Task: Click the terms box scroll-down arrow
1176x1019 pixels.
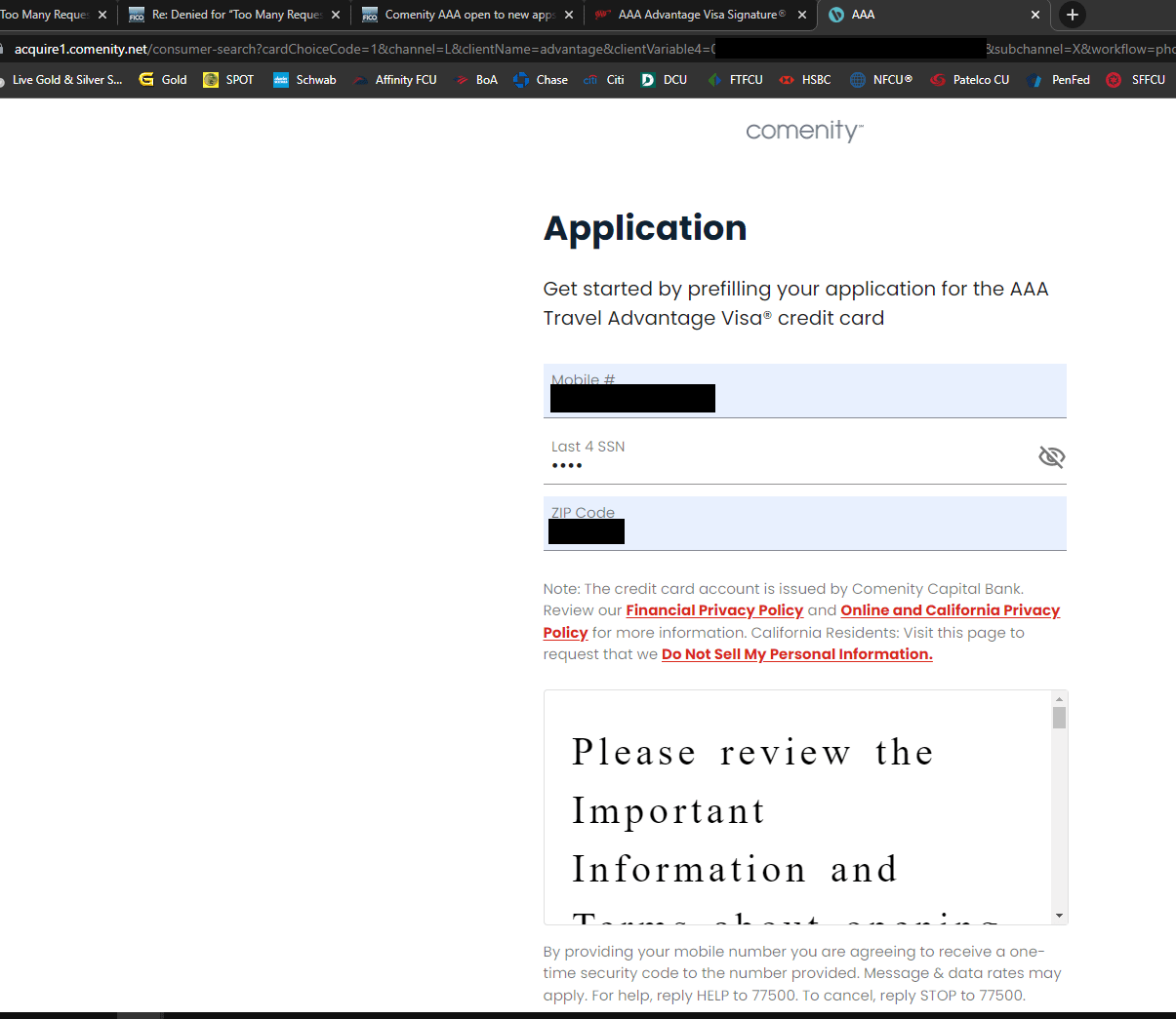Action: click(1059, 916)
